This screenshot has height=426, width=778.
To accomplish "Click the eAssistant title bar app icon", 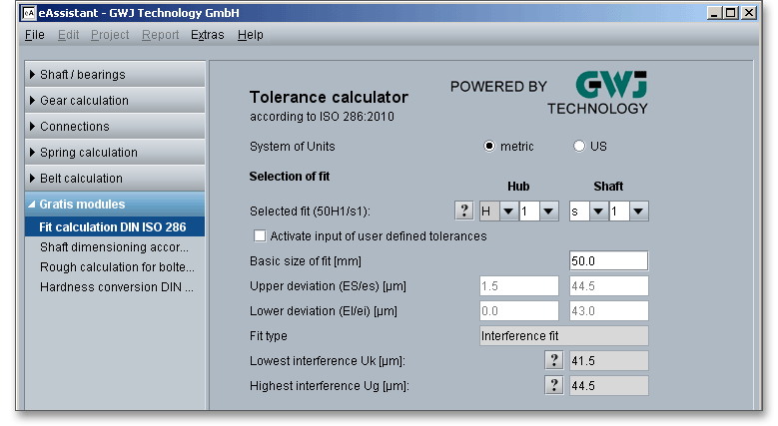I will [x=30, y=13].
